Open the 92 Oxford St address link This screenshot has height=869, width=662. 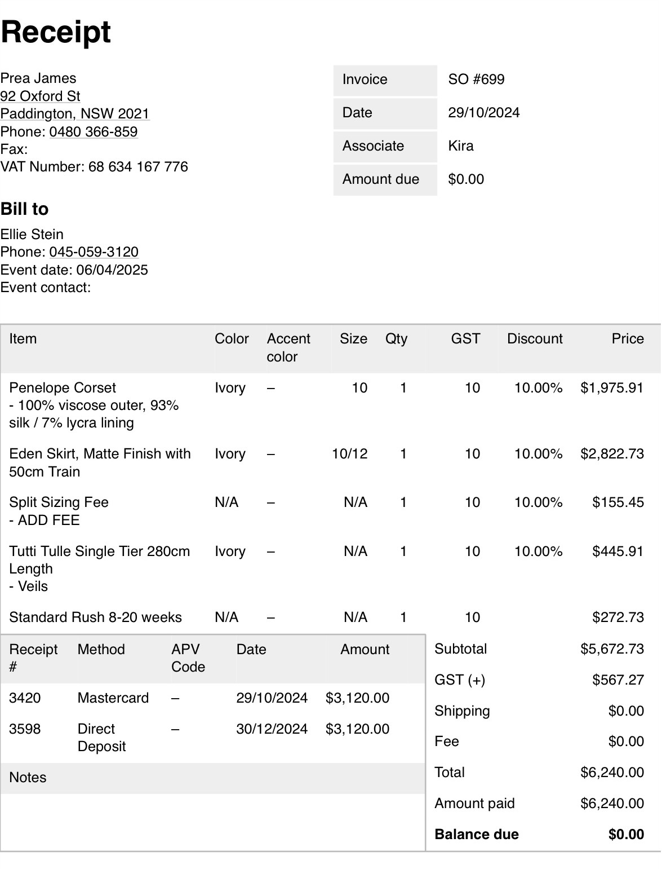pyautogui.click(x=41, y=96)
